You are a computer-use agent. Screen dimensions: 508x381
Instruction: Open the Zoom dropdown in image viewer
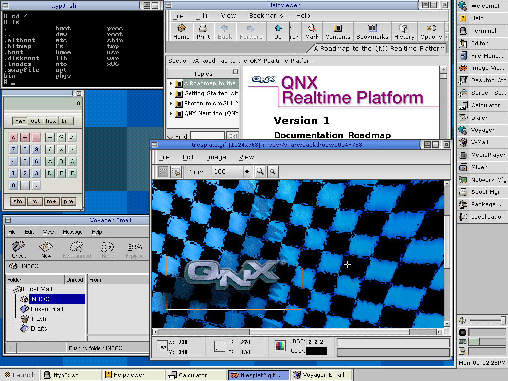pos(247,171)
